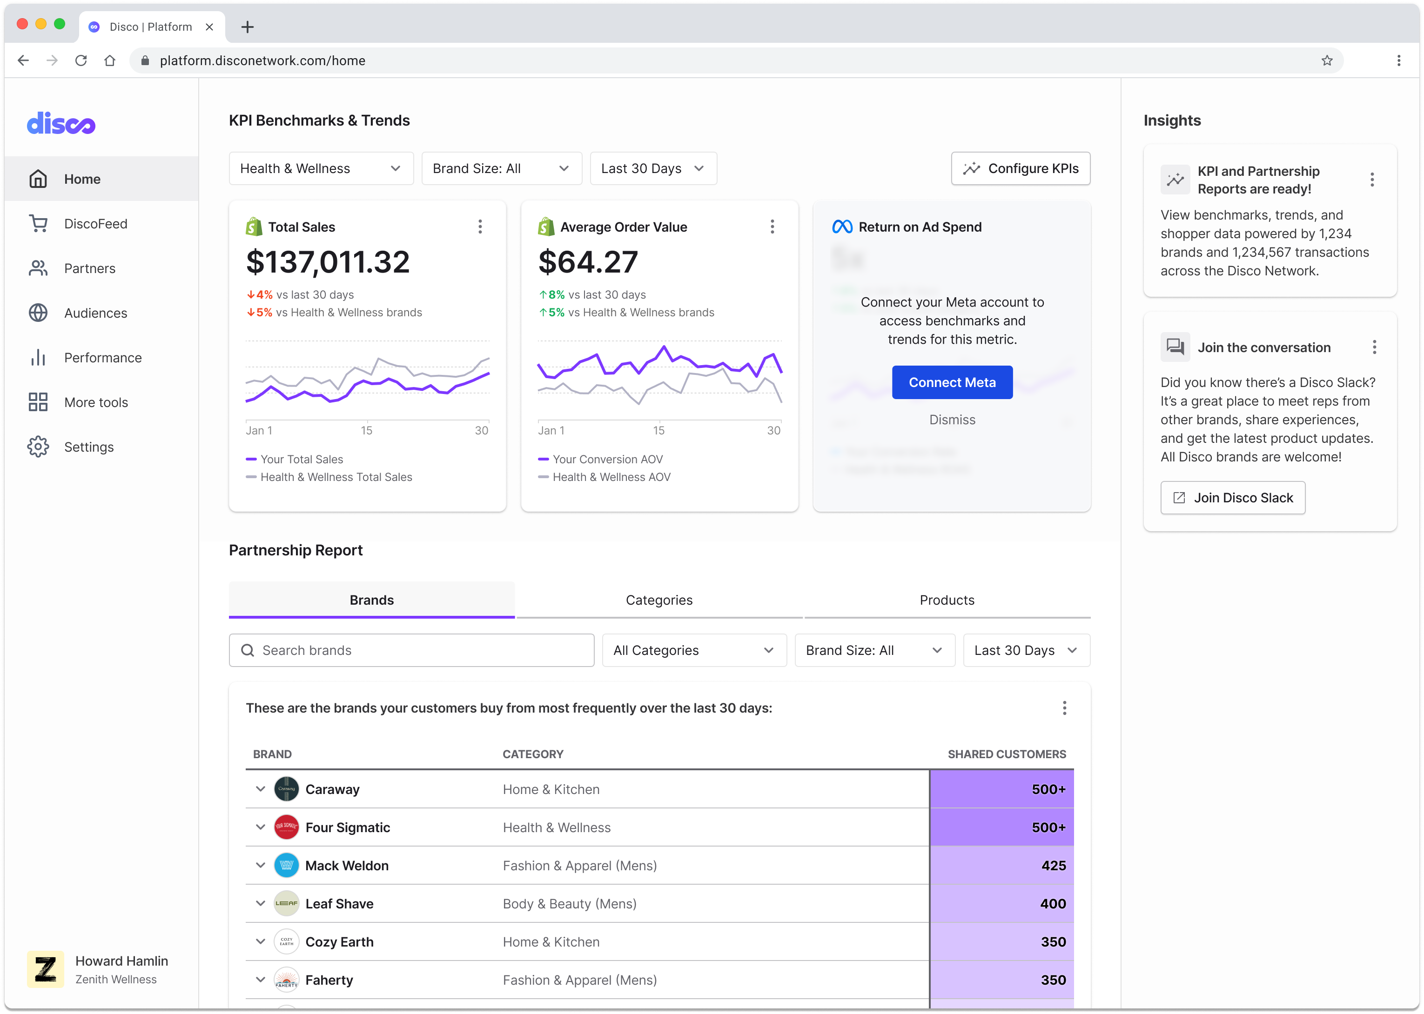Expand the Four Sigmatic row
This screenshot has width=1424, height=1014.
[x=261, y=827]
